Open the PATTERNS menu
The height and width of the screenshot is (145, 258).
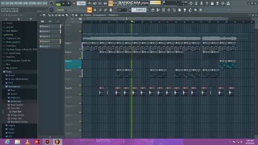[x=18, y=3]
